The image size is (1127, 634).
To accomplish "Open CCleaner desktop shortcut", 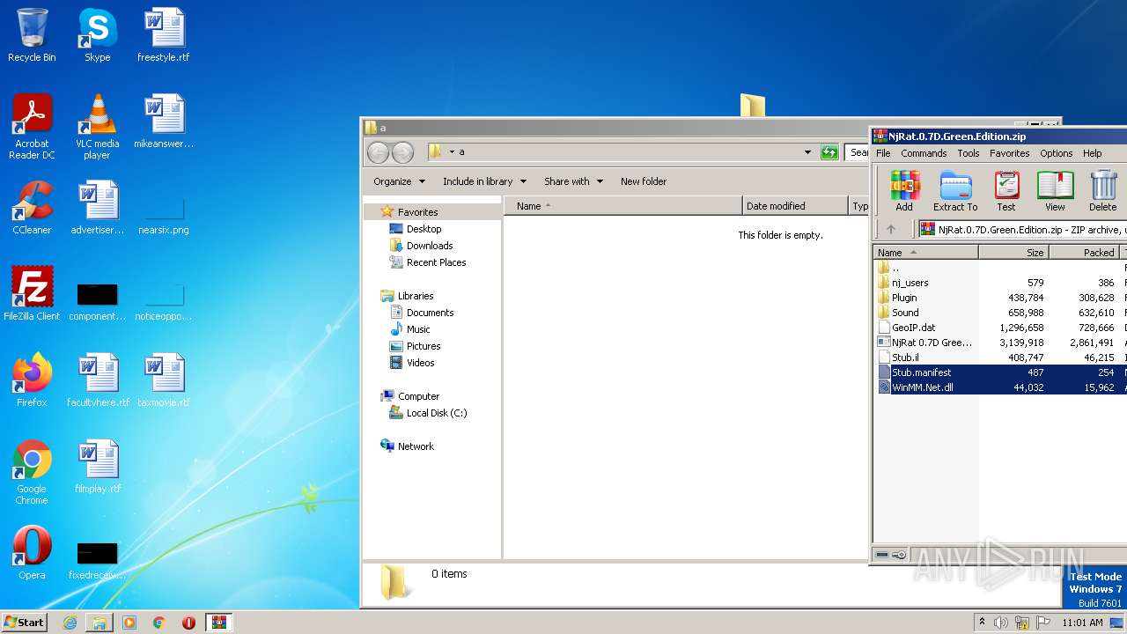I will coord(32,208).
